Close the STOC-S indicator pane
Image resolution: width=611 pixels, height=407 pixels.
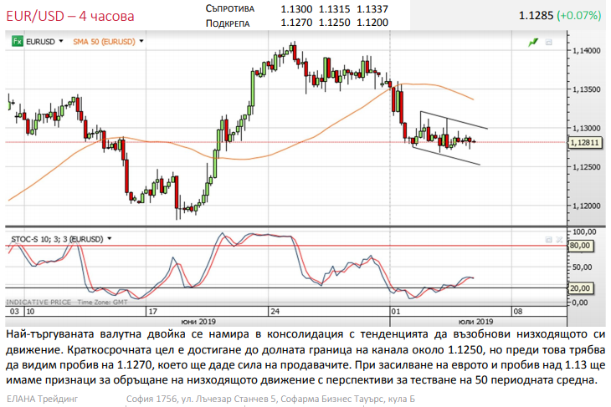point(559,239)
